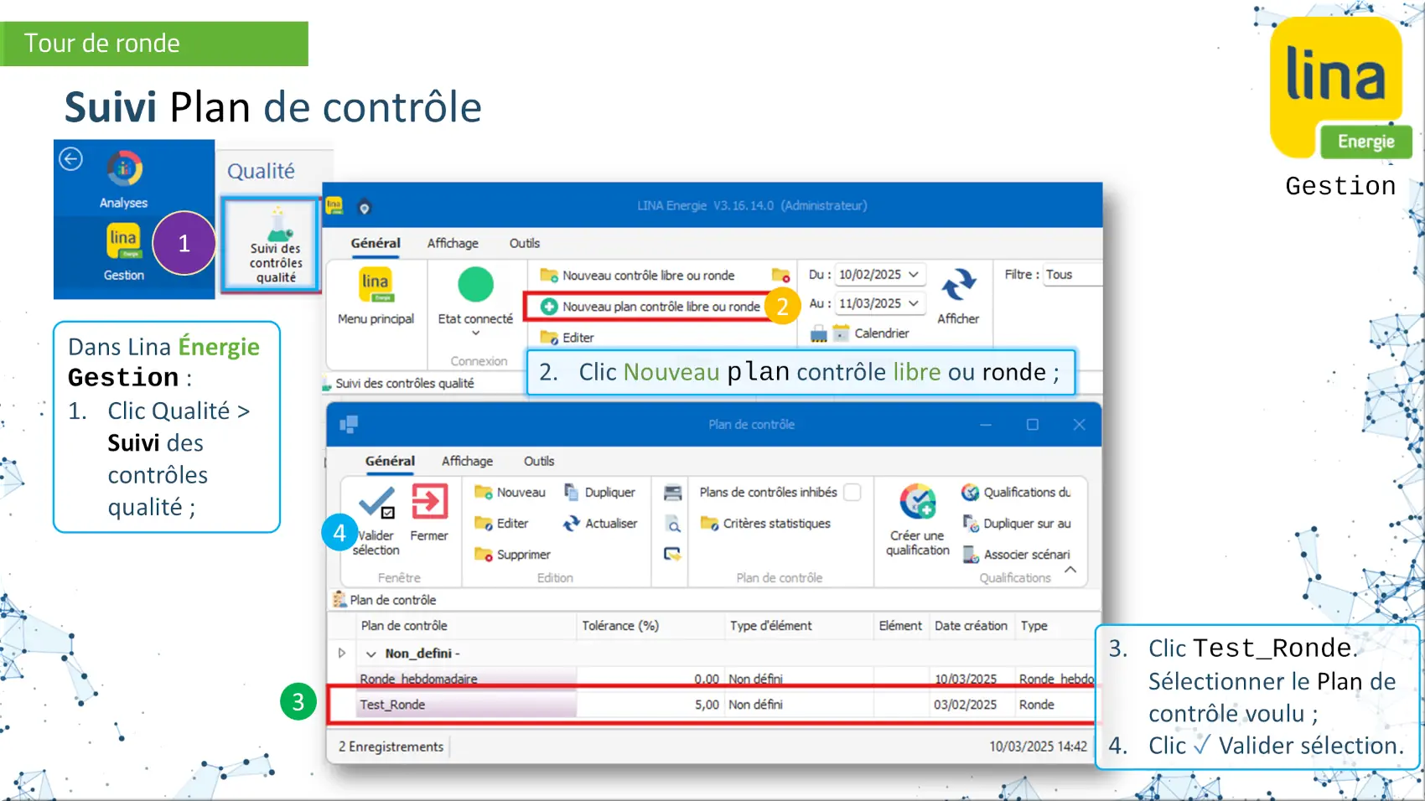Sort by Type d'élément column header
The height and width of the screenshot is (801, 1425).
coord(798,626)
